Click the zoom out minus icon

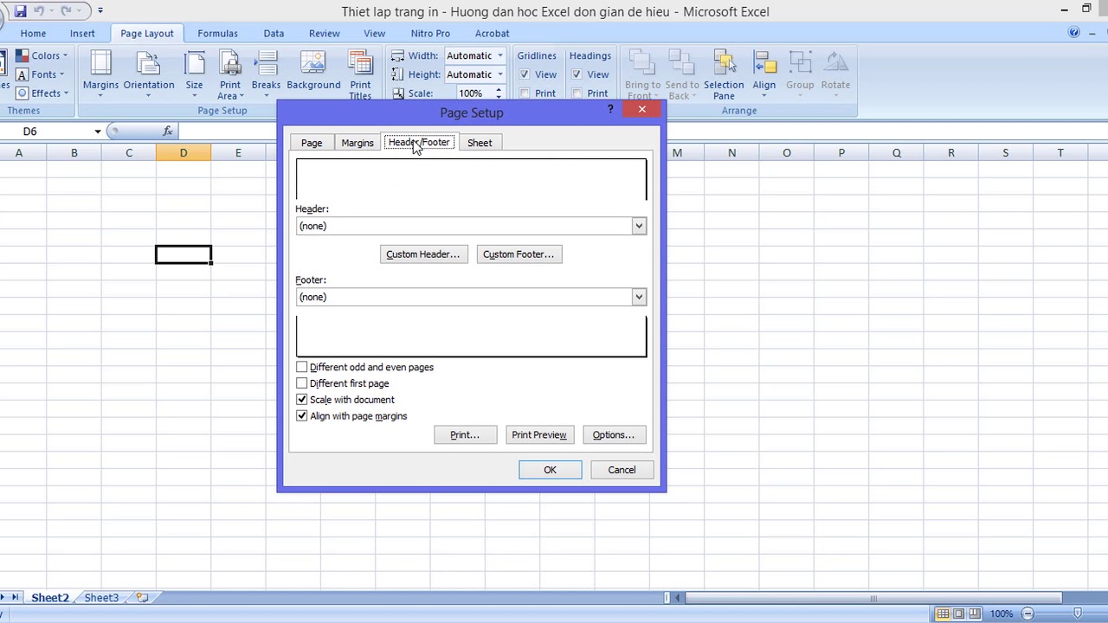pyautogui.click(x=1027, y=613)
